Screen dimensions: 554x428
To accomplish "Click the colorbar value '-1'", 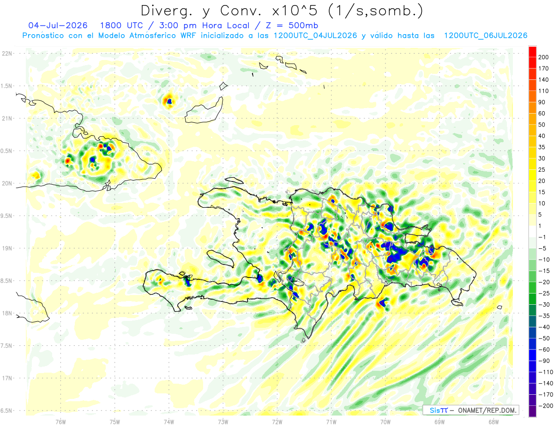I will point(542,237).
